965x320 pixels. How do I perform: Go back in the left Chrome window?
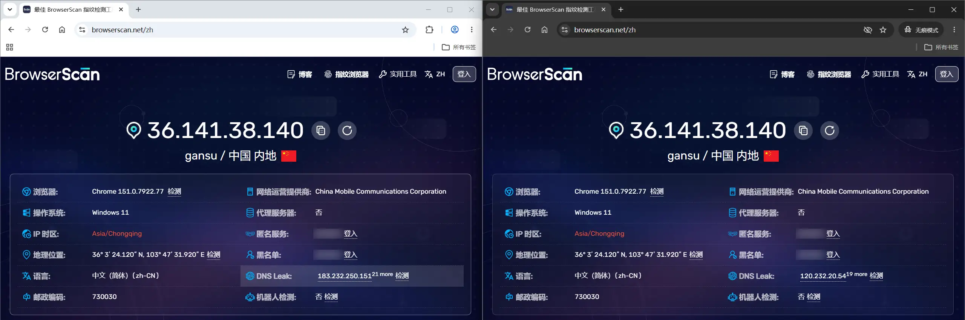(x=11, y=30)
